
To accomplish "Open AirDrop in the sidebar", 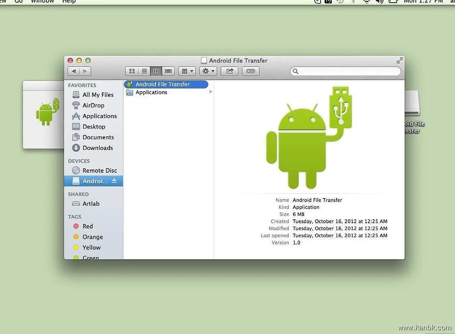I will [93, 106].
